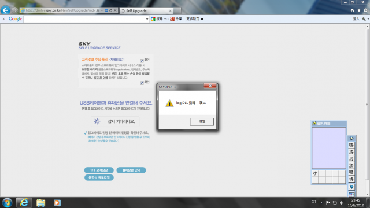This screenshot has height=208, width=370.
Task: Open Windows Explorer folder from taskbar
Action: 41,203
